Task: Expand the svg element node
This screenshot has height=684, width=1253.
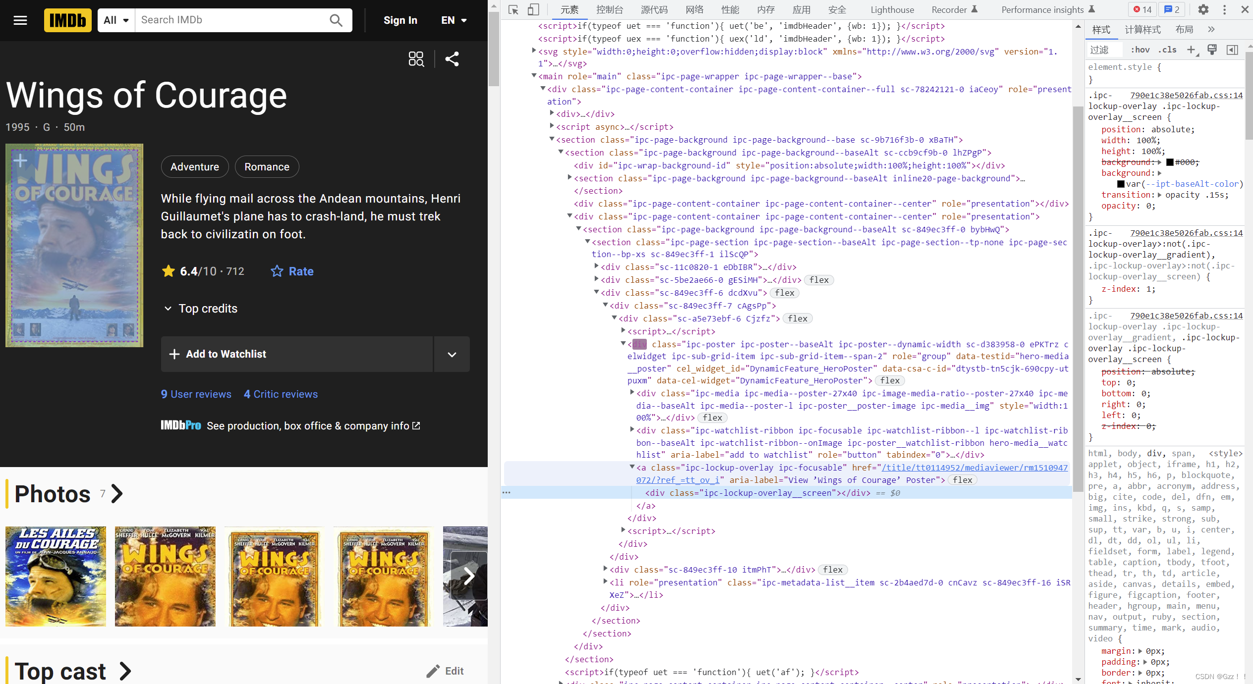Action: click(x=534, y=51)
